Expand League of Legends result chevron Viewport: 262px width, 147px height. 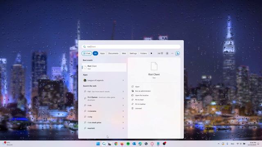(123, 80)
